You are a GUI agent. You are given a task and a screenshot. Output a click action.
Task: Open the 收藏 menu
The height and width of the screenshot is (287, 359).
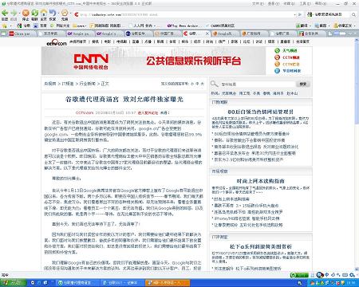(289, 3)
